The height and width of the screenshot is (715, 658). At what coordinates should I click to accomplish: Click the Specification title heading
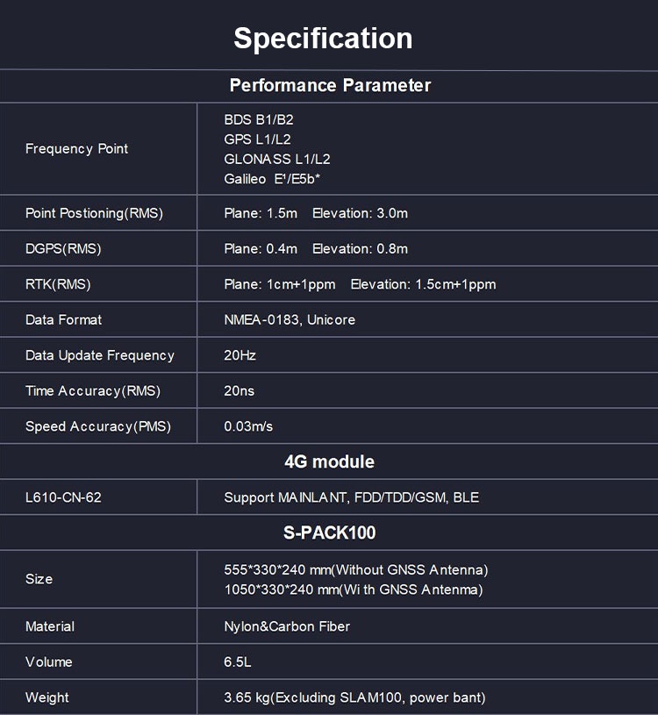(x=323, y=39)
